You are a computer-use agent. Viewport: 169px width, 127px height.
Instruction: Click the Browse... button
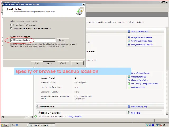coord(63,40)
